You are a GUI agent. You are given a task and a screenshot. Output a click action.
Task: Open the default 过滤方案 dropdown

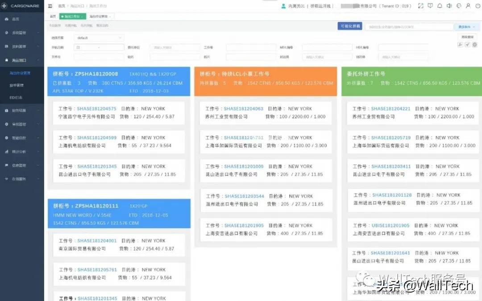(97, 37)
